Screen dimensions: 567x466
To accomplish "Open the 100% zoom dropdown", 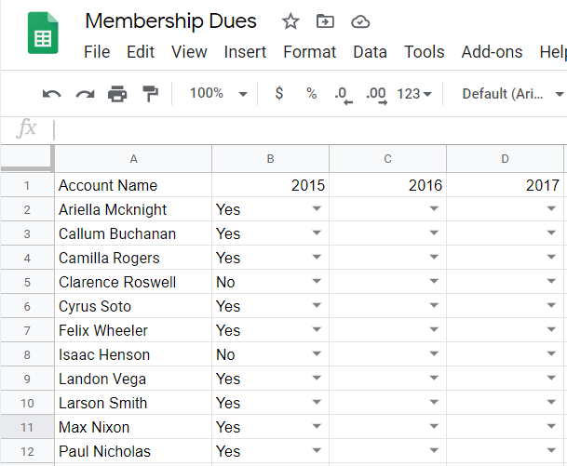I will (218, 94).
